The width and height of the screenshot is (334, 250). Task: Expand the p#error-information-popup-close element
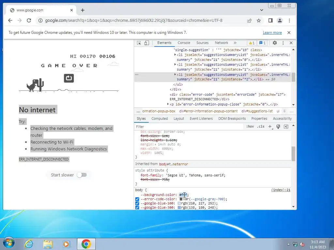pyautogui.click(x=168, y=104)
